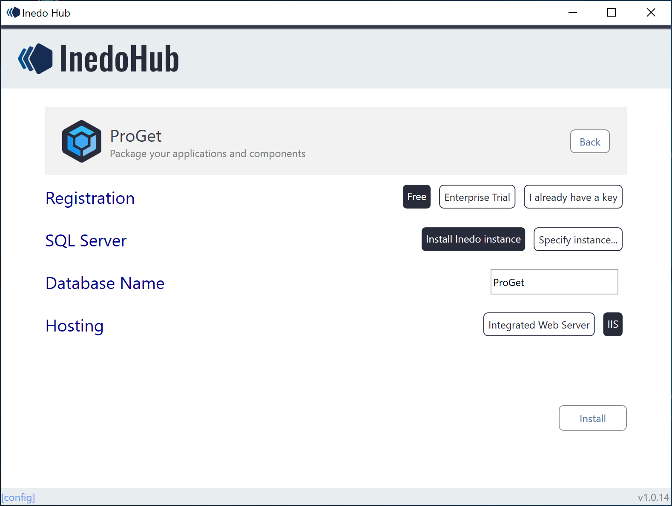672x506 pixels.
Task: Click the SQL Server heading
Action: click(86, 241)
